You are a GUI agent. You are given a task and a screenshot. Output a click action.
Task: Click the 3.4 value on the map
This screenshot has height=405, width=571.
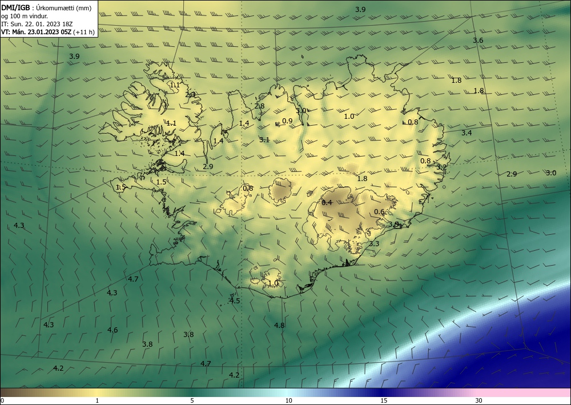point(467,133)
